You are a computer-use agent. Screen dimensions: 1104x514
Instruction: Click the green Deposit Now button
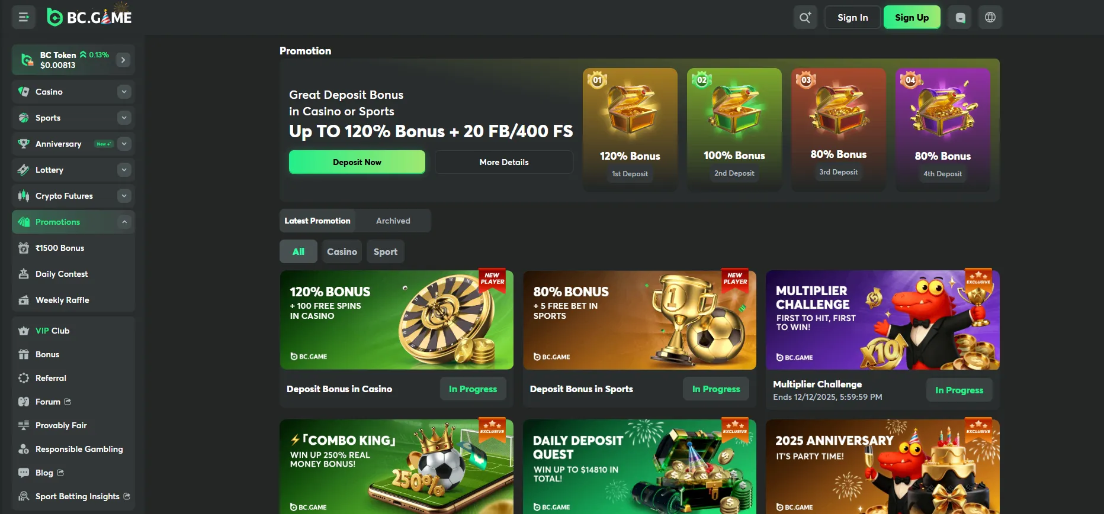[357, 162]
